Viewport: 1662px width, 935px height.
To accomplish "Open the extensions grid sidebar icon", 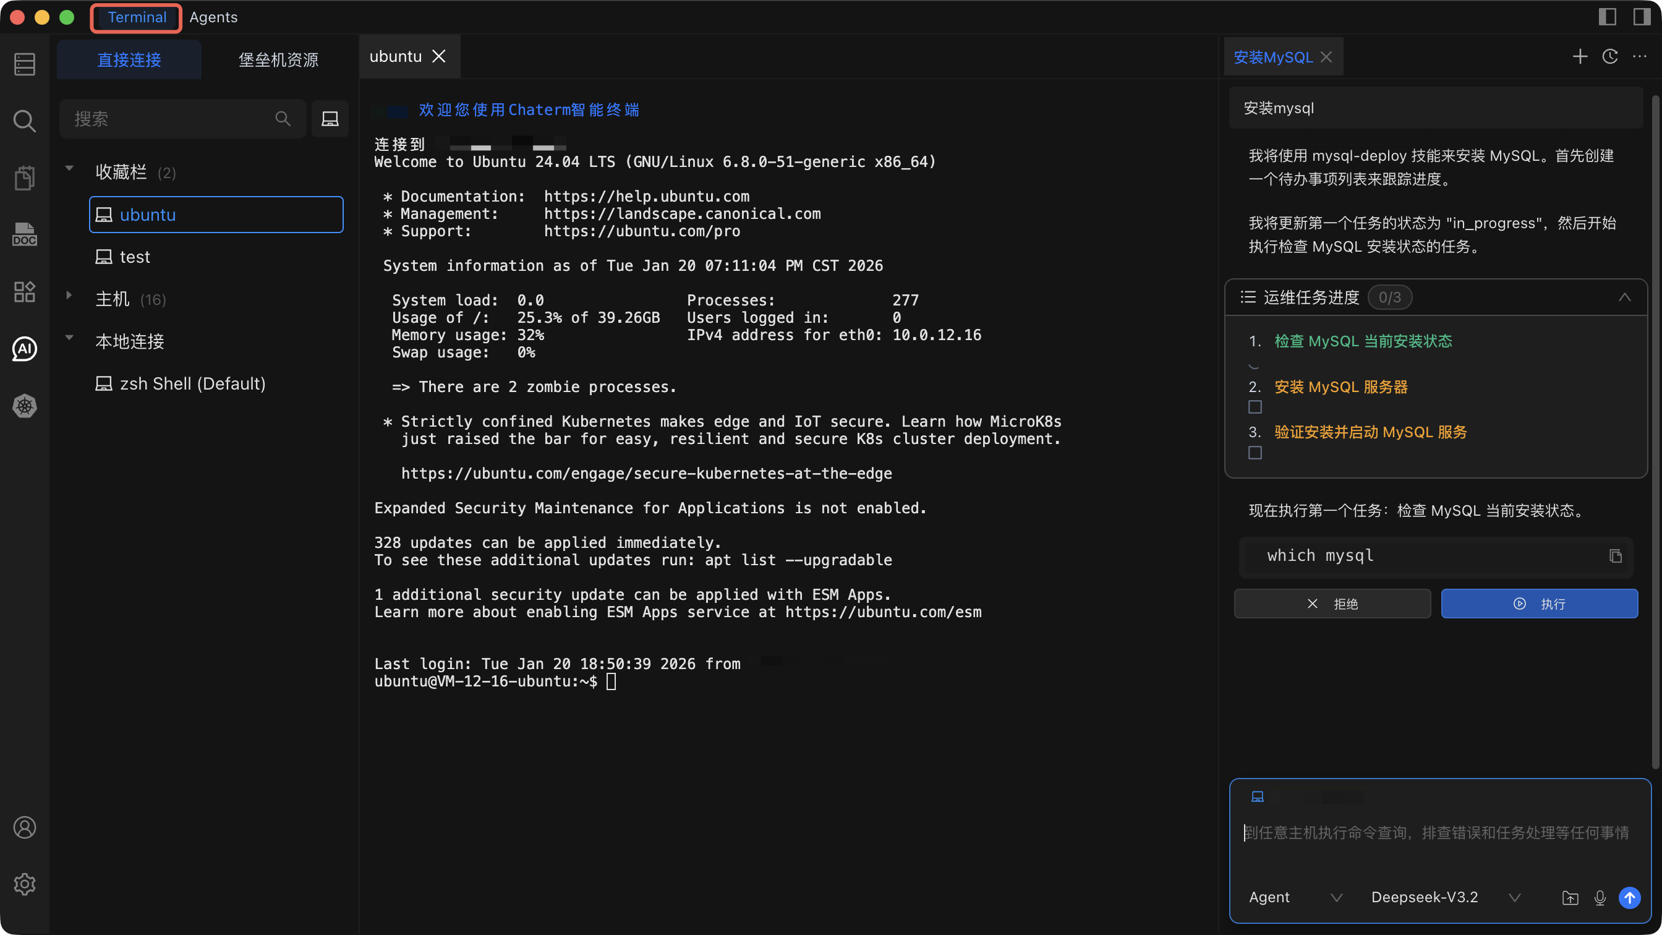I will pyautogui.click(x=25, y=292).
